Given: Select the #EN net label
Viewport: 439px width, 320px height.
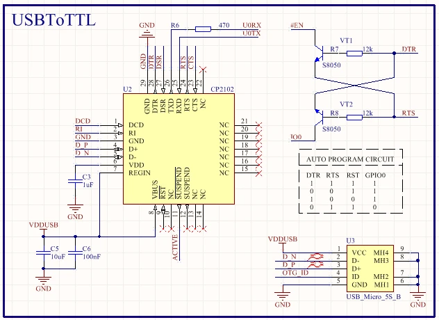Looking at the screenshot, I should pyautogui.click(x=297, y=25).
